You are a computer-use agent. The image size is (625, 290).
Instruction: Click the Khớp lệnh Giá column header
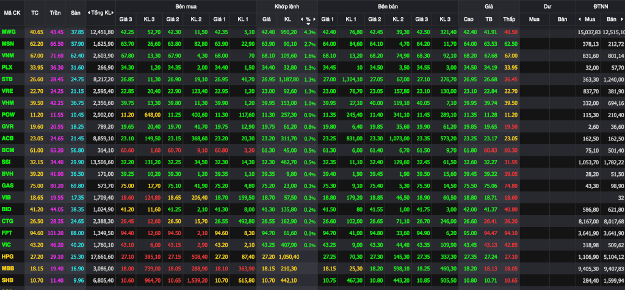266,19
